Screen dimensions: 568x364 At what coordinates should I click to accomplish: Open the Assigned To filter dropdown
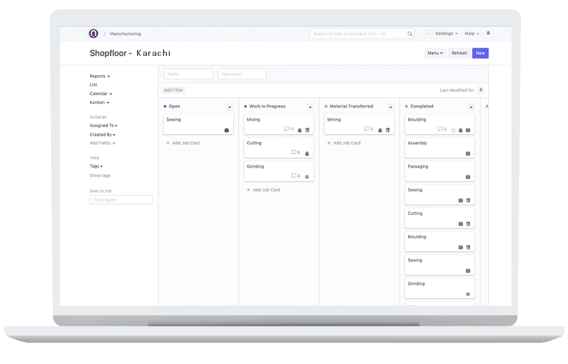103,126
